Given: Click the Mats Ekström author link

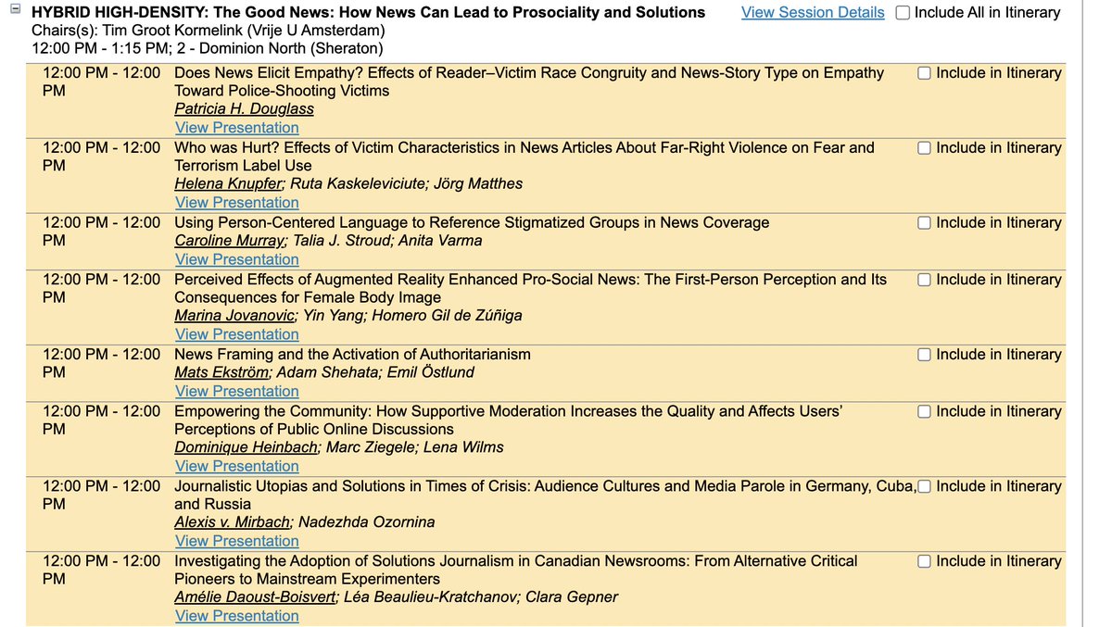Looking at the screenshot, I should point(221,372).
